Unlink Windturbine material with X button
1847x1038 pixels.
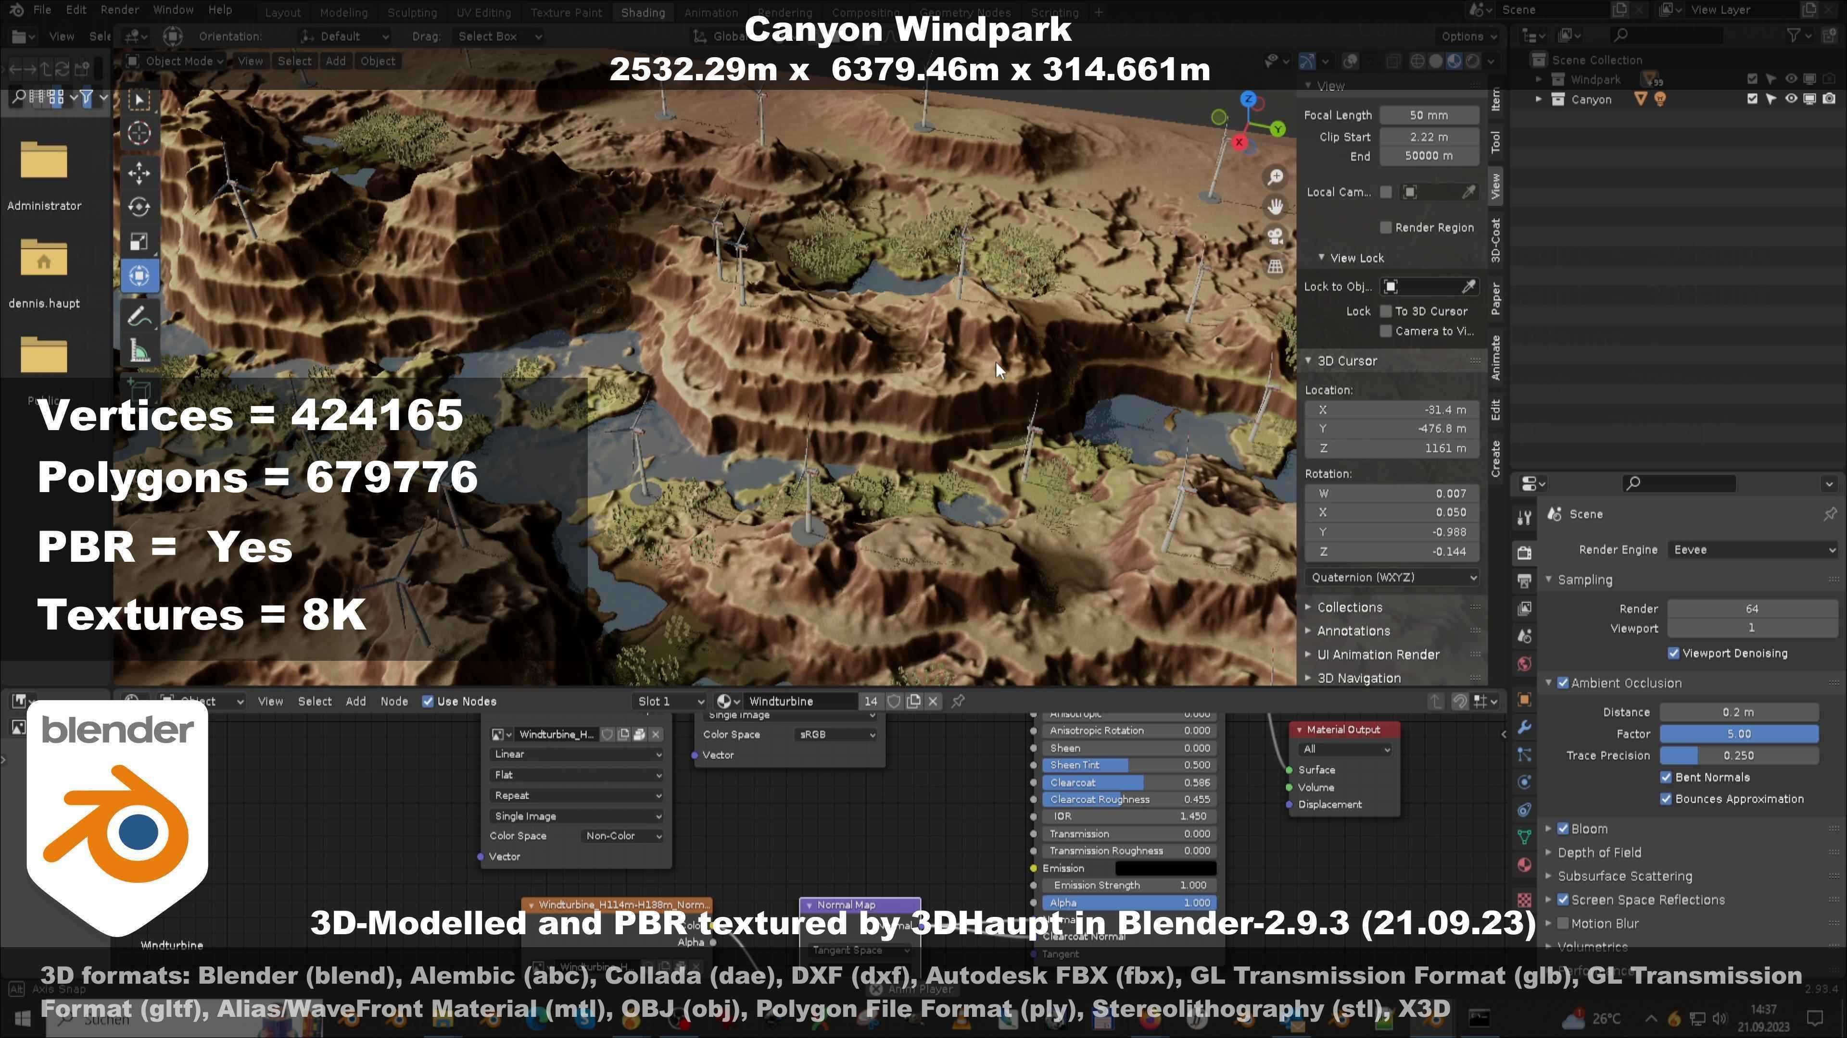pyautogui.click(x=933, y=701)
